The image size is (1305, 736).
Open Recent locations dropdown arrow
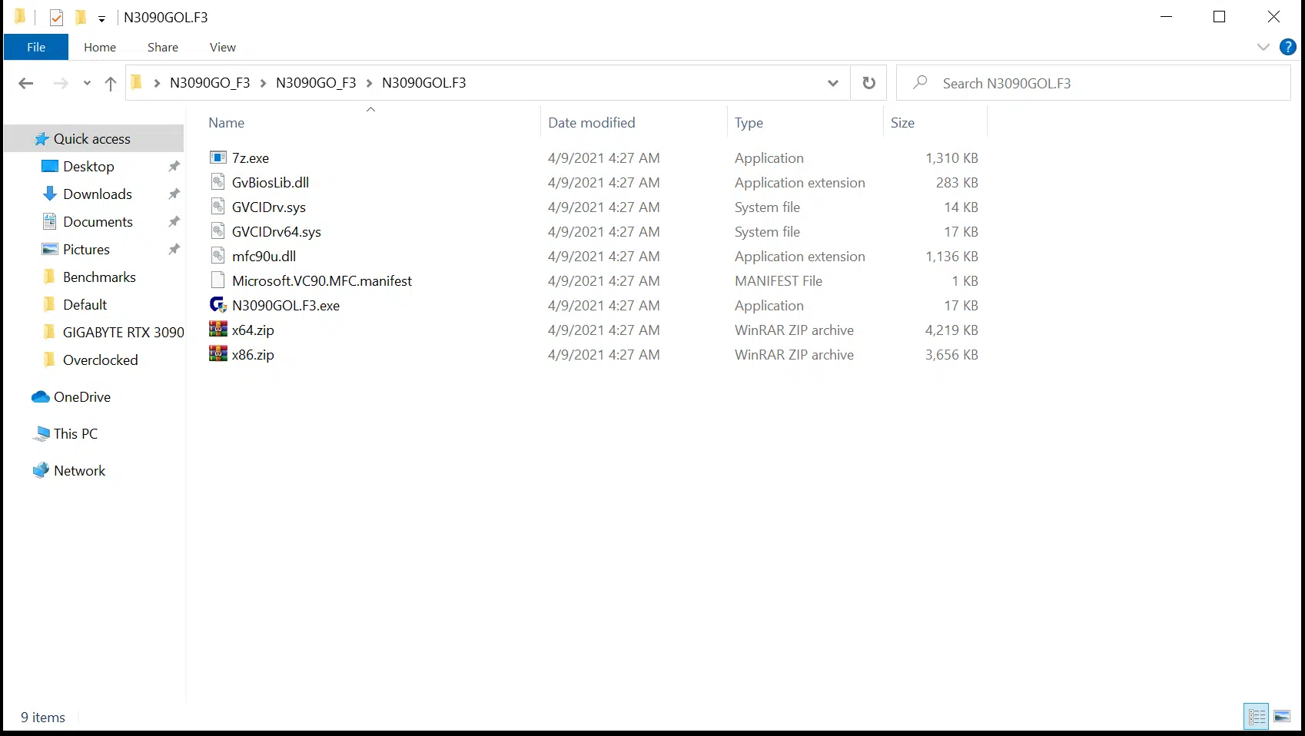point(87,83)
